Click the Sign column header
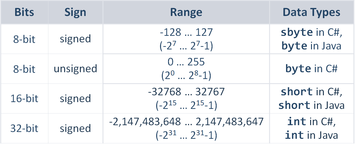Screen dimensions: 355x145 75,12
